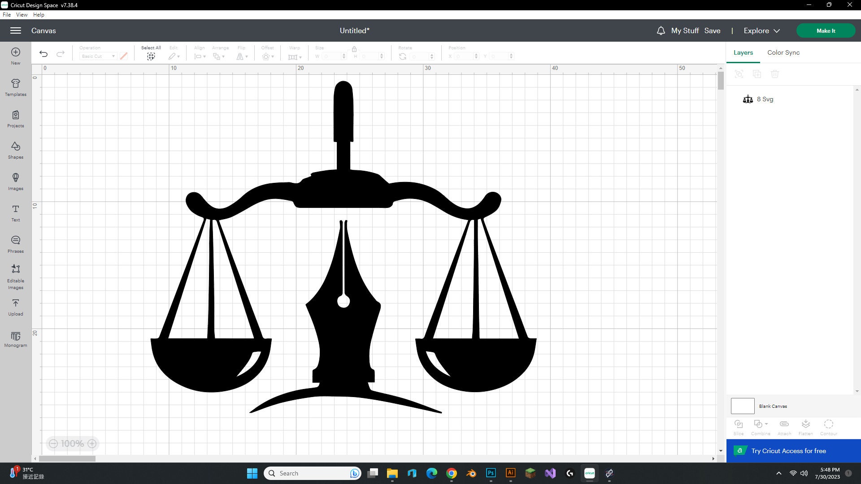Open the Shapes panel
This screenshot has width=861, height=484.
15,150
